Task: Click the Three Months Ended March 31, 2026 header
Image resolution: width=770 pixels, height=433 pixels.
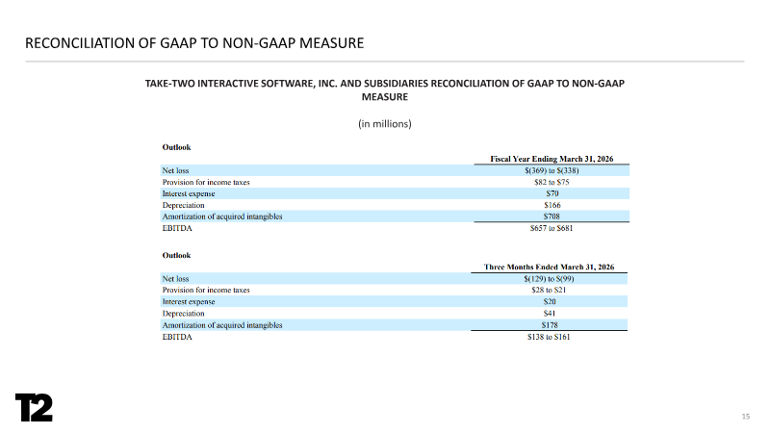Action: [549, 267]
